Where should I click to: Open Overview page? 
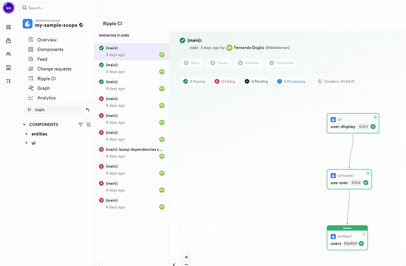click(x=47, y=40)
